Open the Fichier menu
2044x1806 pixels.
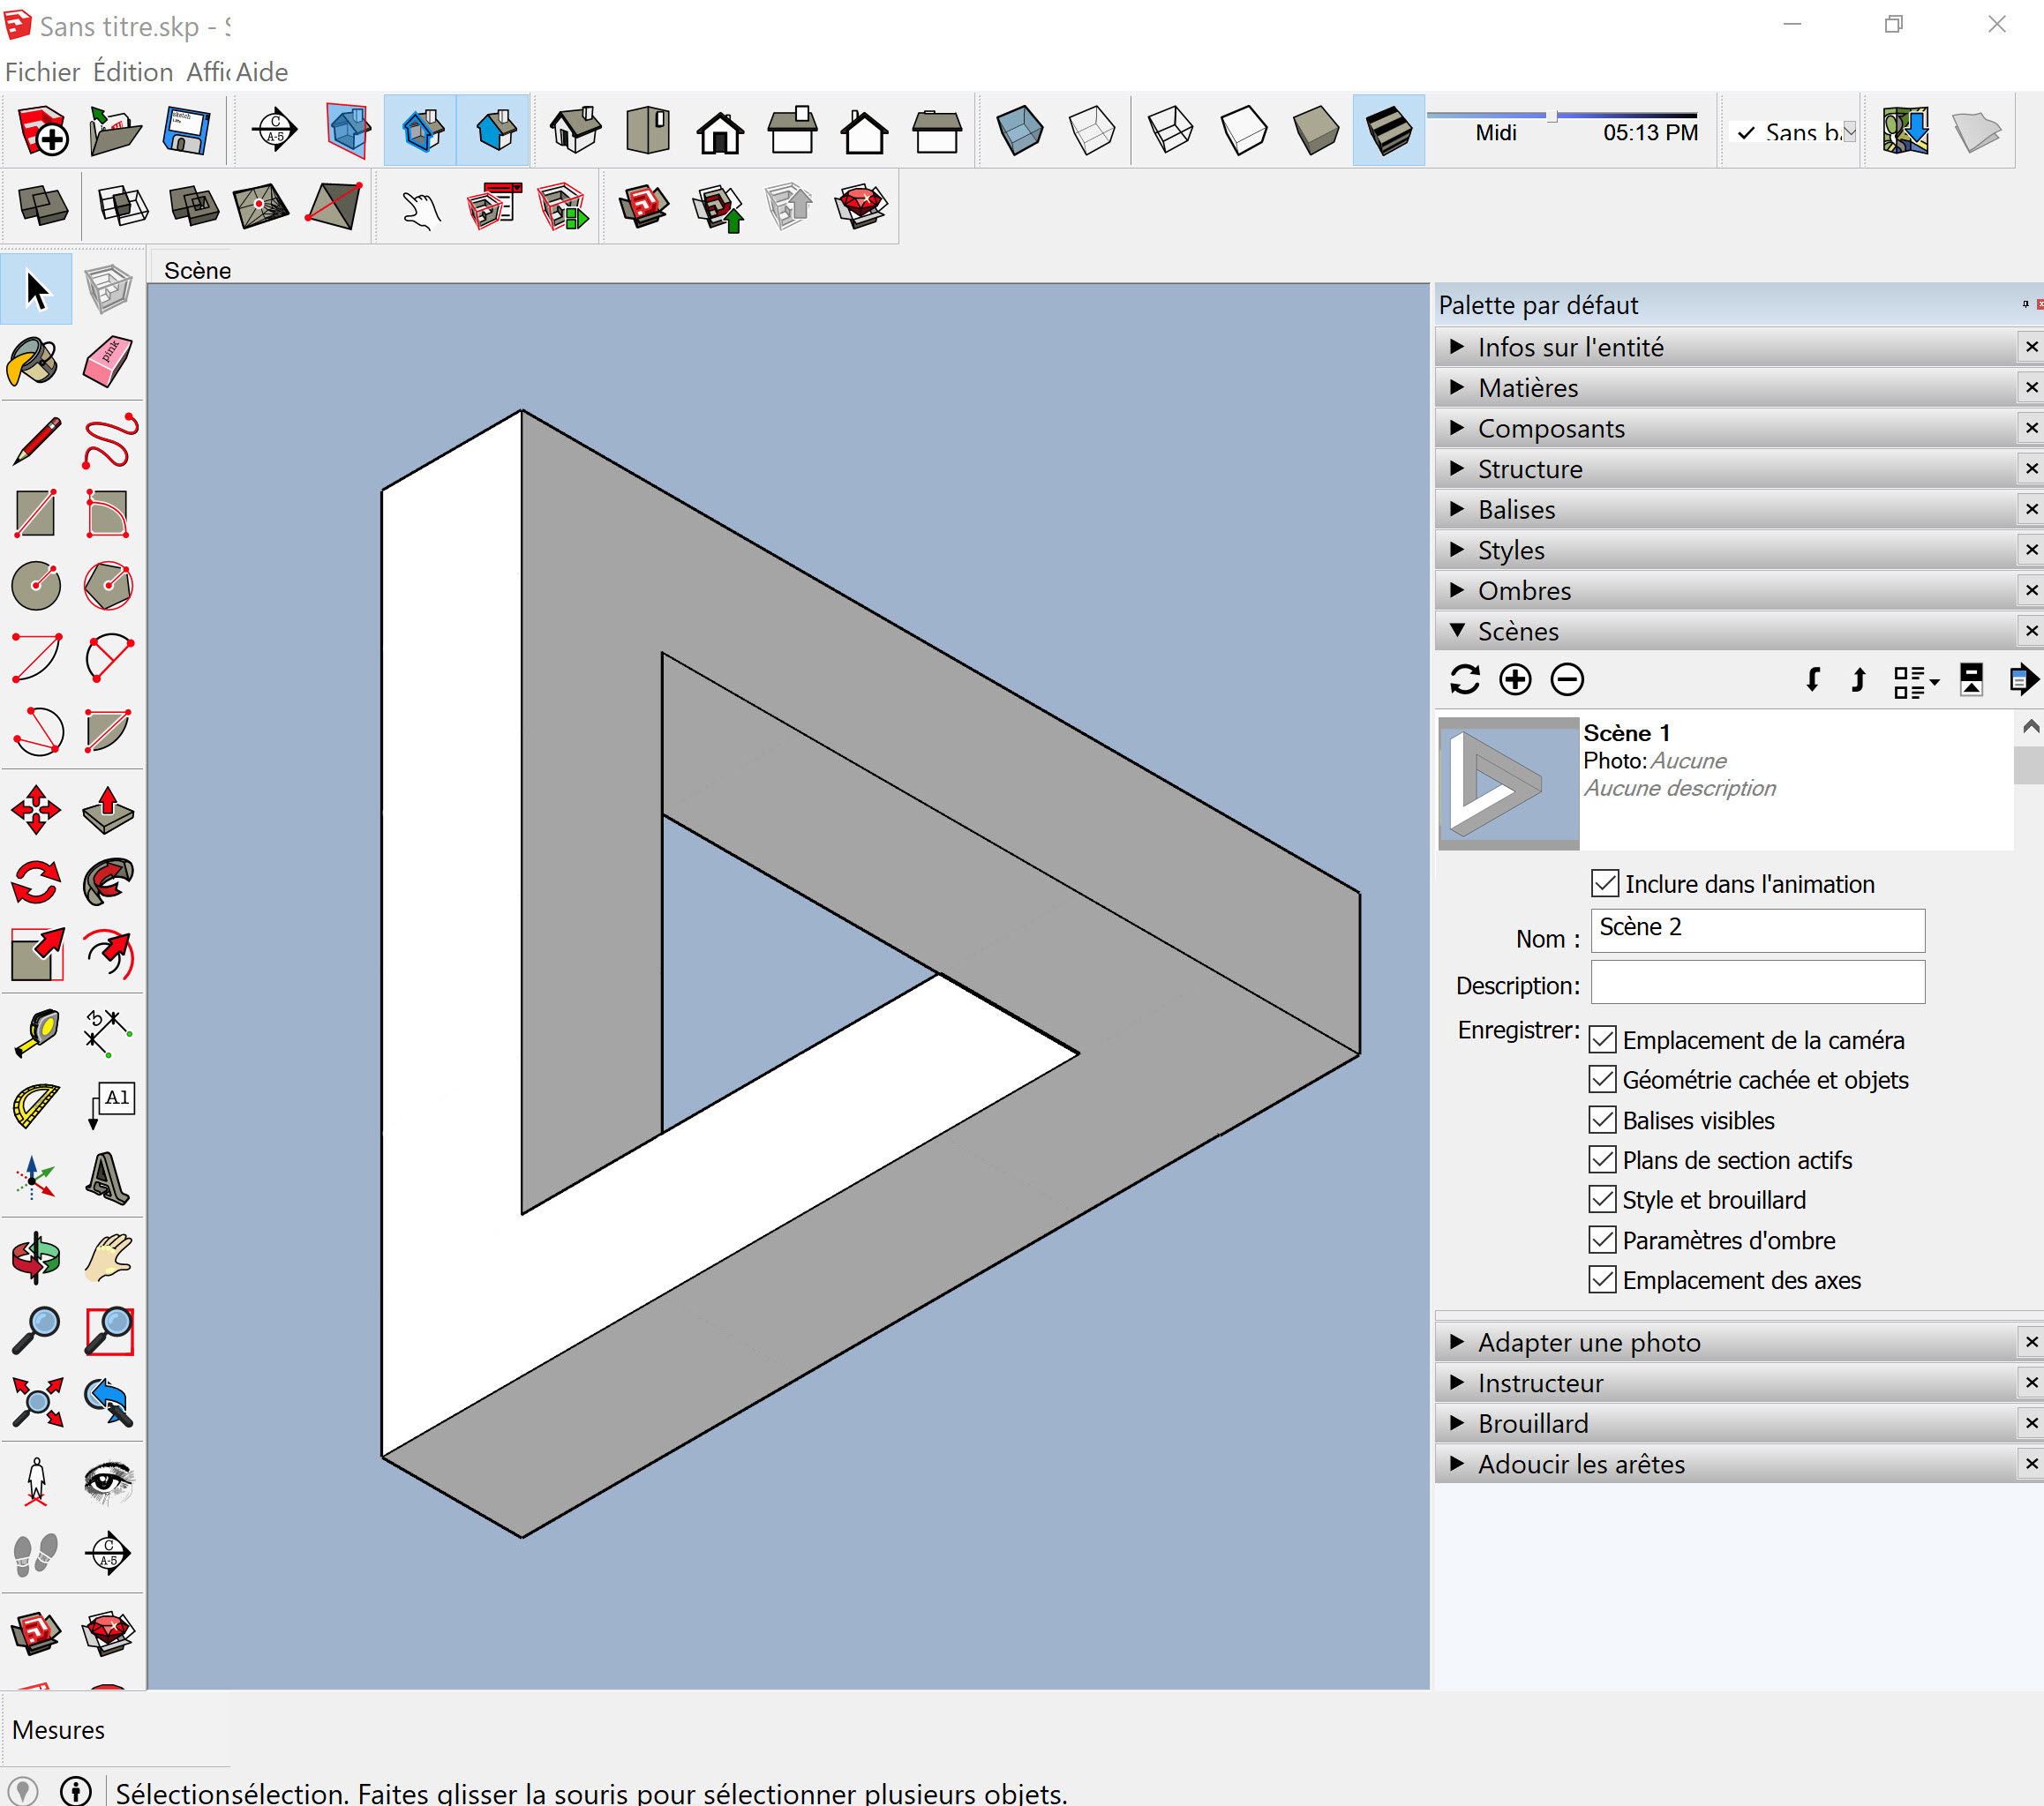point(42,72)
